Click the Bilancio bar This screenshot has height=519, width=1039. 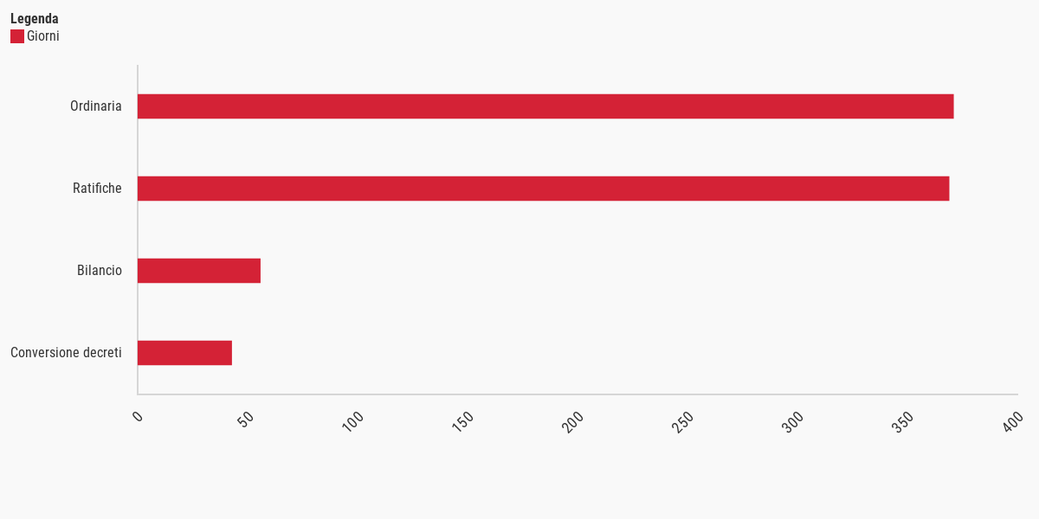(199, 271)
